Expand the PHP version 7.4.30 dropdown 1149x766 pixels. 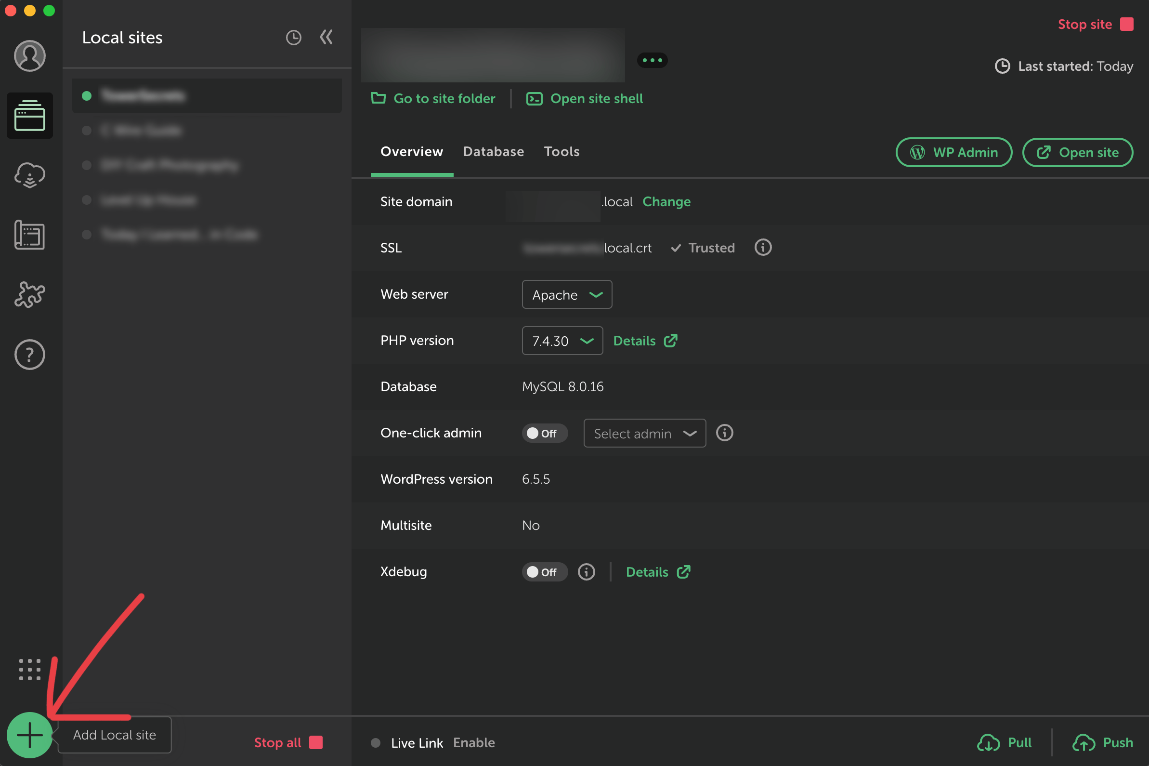click(x=562, y=341)
